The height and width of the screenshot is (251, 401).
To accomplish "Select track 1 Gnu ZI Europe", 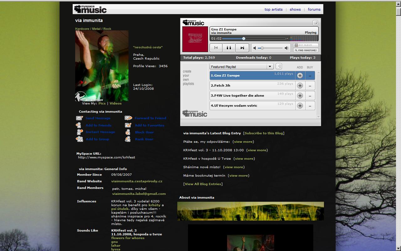I will pyautogui.click(x=252, y=76).
